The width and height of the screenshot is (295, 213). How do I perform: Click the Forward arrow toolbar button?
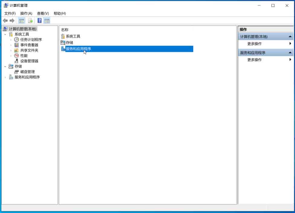[12, 21]
